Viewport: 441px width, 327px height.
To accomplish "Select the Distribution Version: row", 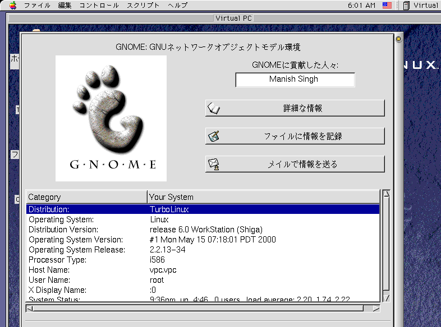I will point(203,230).
